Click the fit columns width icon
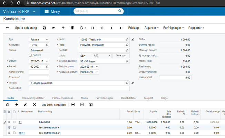 (x=73, y=104)
